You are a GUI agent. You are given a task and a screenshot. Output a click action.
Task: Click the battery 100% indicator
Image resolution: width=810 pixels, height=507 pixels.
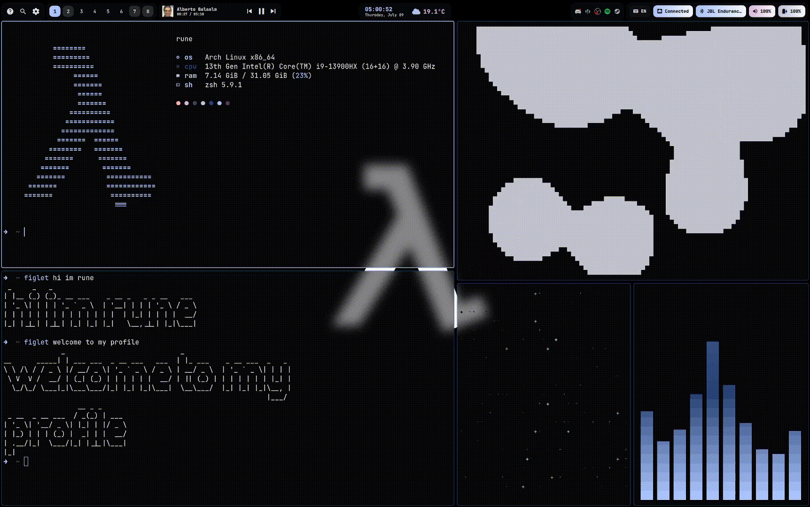pos(792,11)
